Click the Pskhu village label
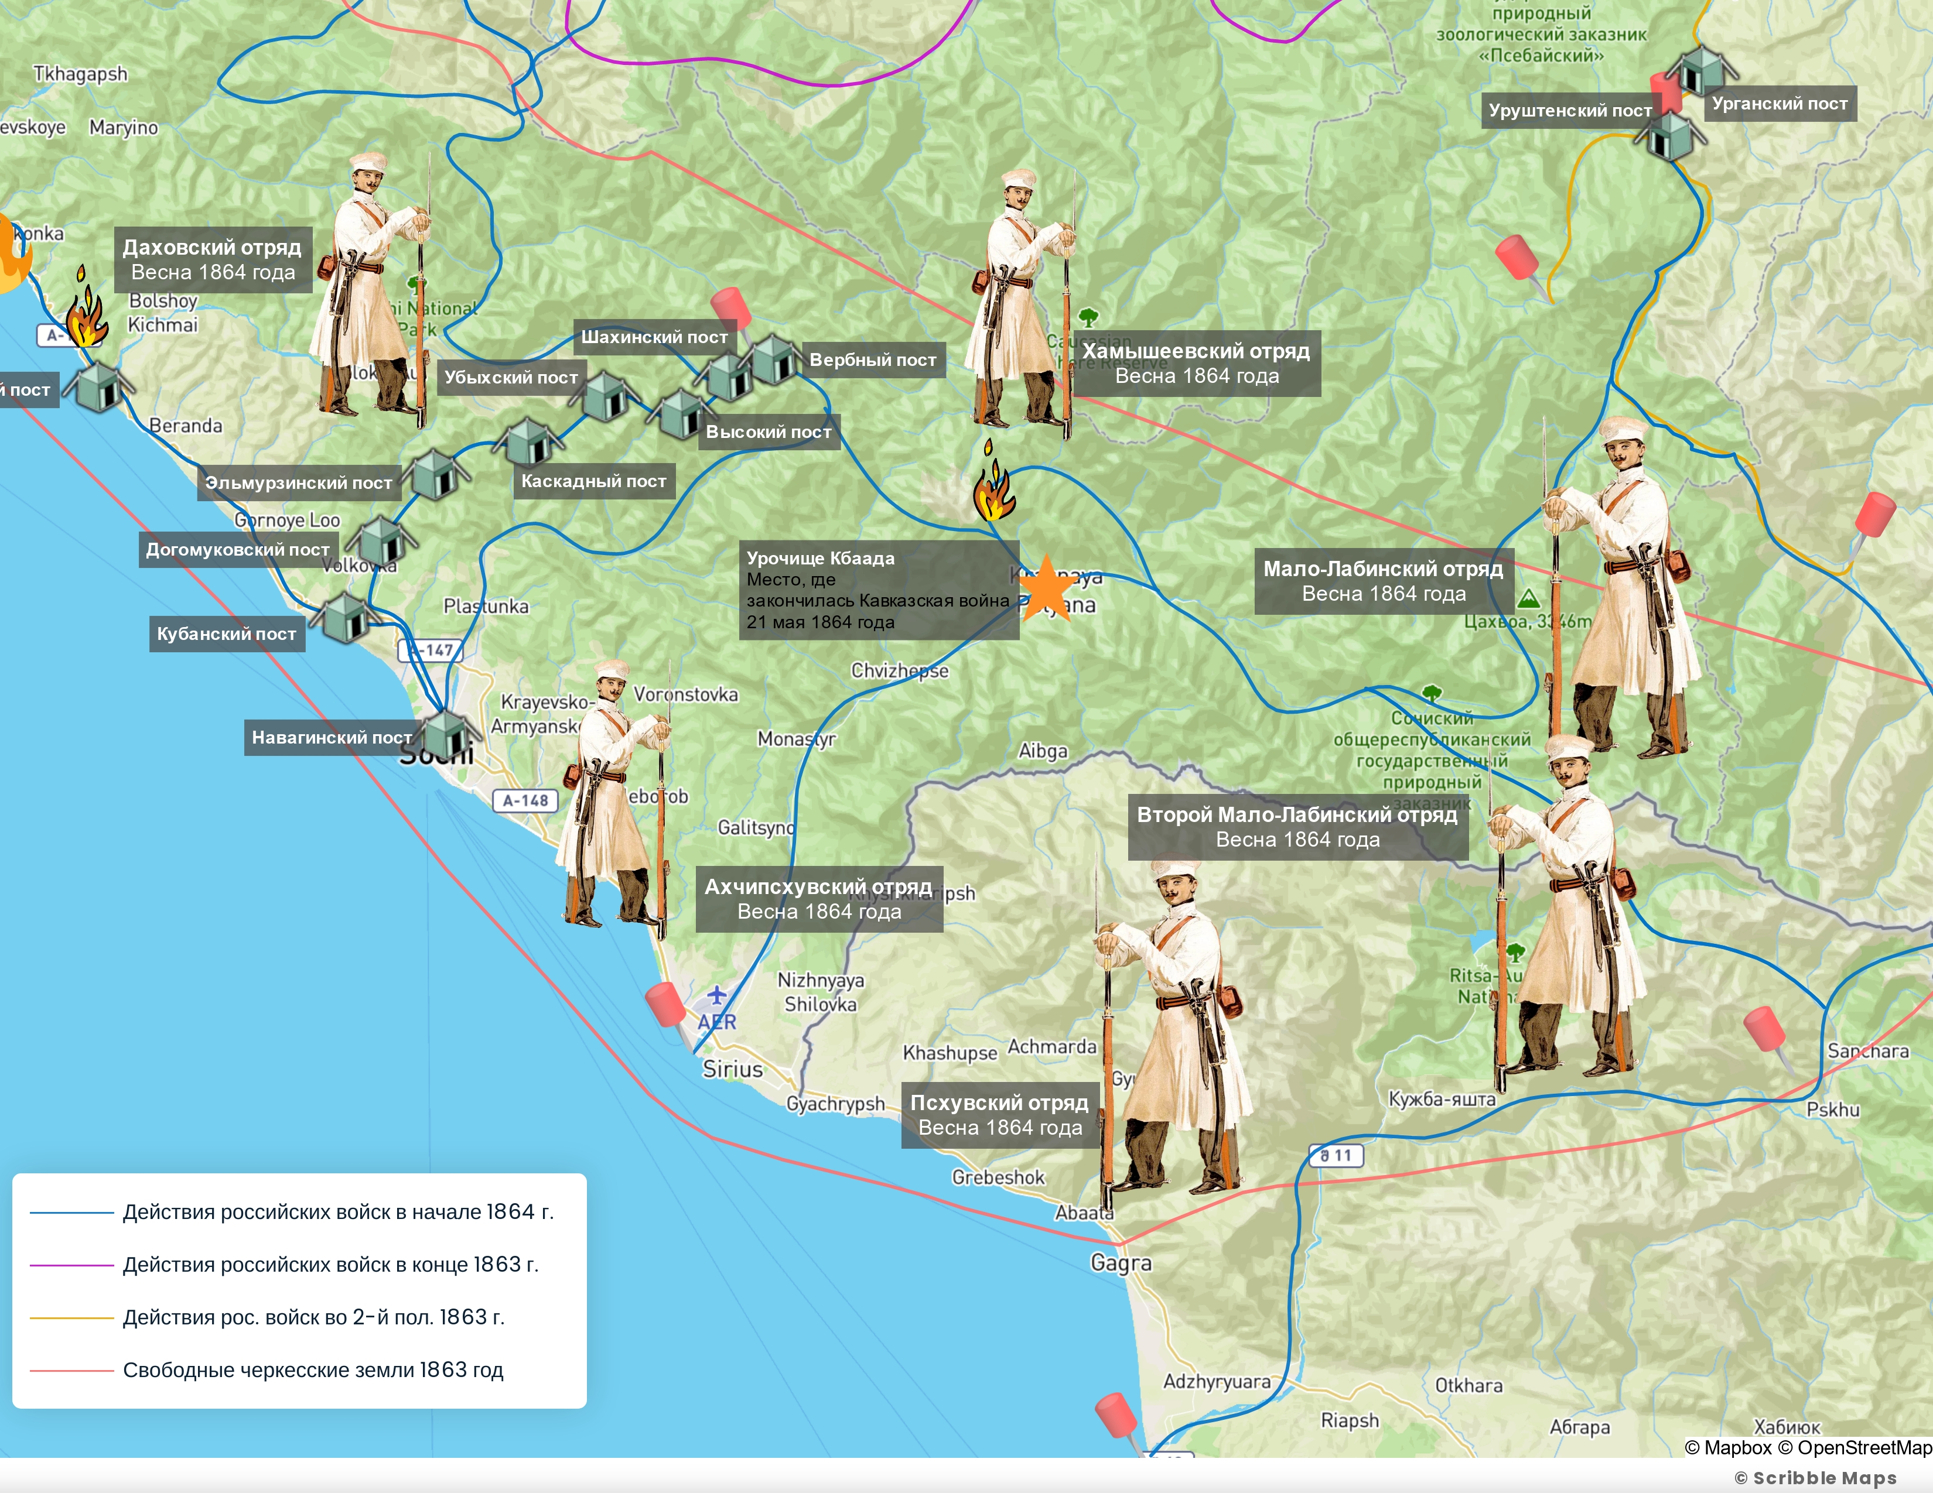The width and height of the screenshot is (1933, 1493). coord(1833,1109)
